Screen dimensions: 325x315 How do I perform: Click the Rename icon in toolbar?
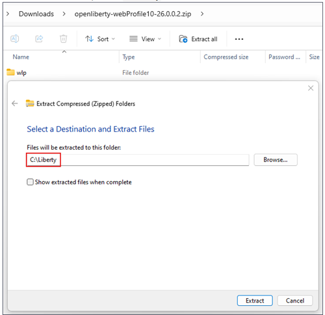[14, 39]
